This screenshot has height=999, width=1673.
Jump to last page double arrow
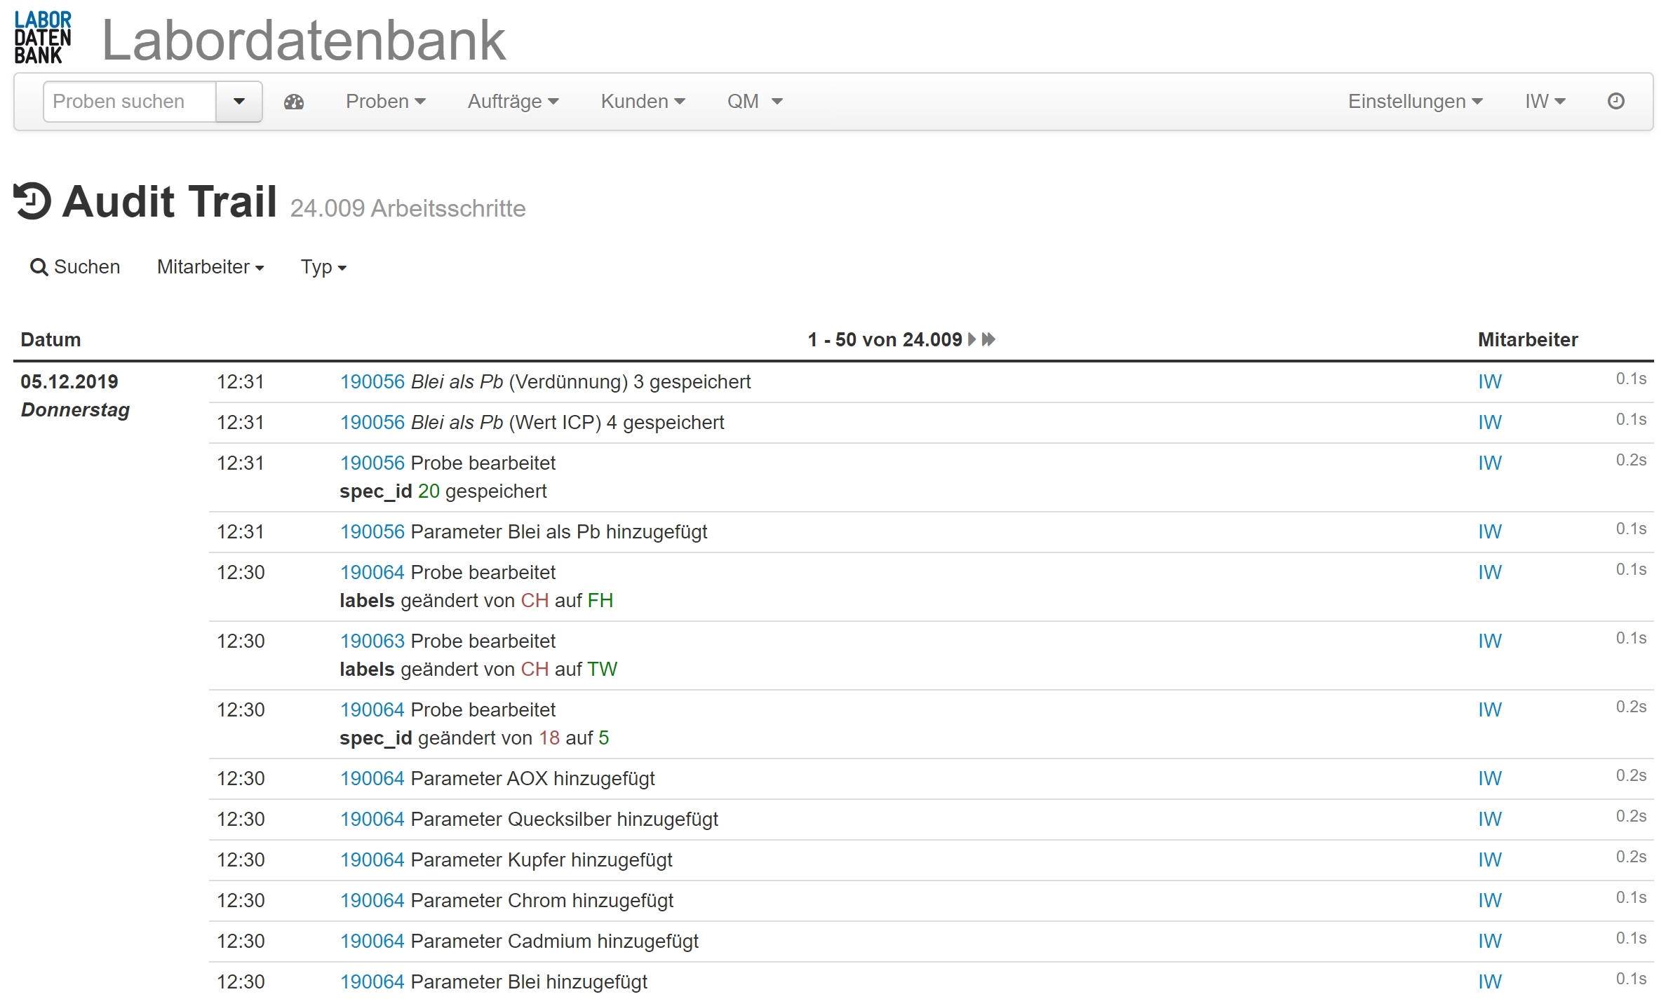[988, 340]
